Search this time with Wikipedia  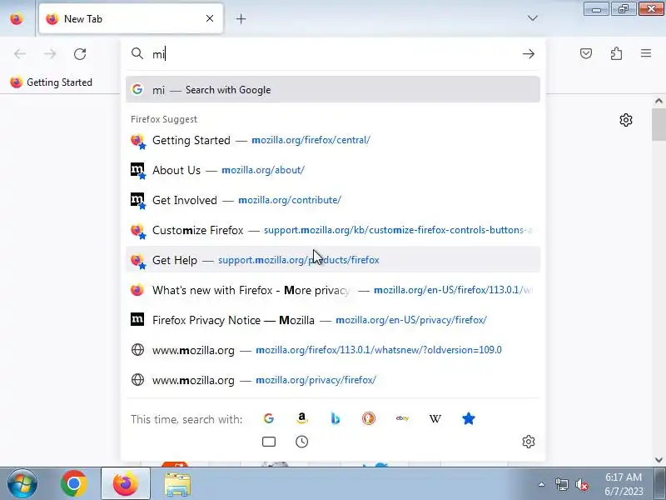[x=435, y=419]
